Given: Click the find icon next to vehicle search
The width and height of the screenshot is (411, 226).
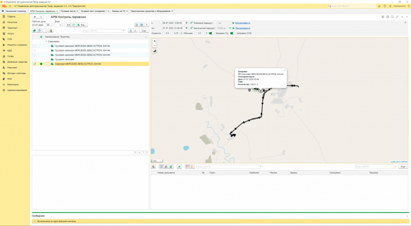Looking at the screenshot, I should coord(131,31).
